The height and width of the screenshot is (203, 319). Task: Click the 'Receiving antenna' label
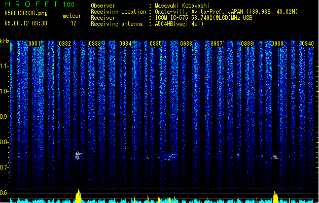pos(117,24)
